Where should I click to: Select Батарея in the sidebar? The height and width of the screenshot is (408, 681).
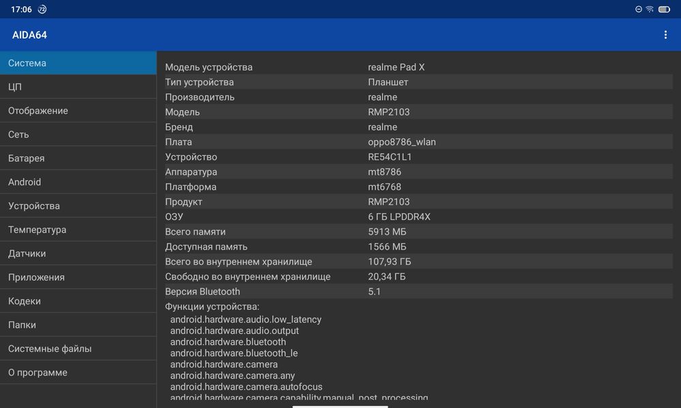pos(78,158)
